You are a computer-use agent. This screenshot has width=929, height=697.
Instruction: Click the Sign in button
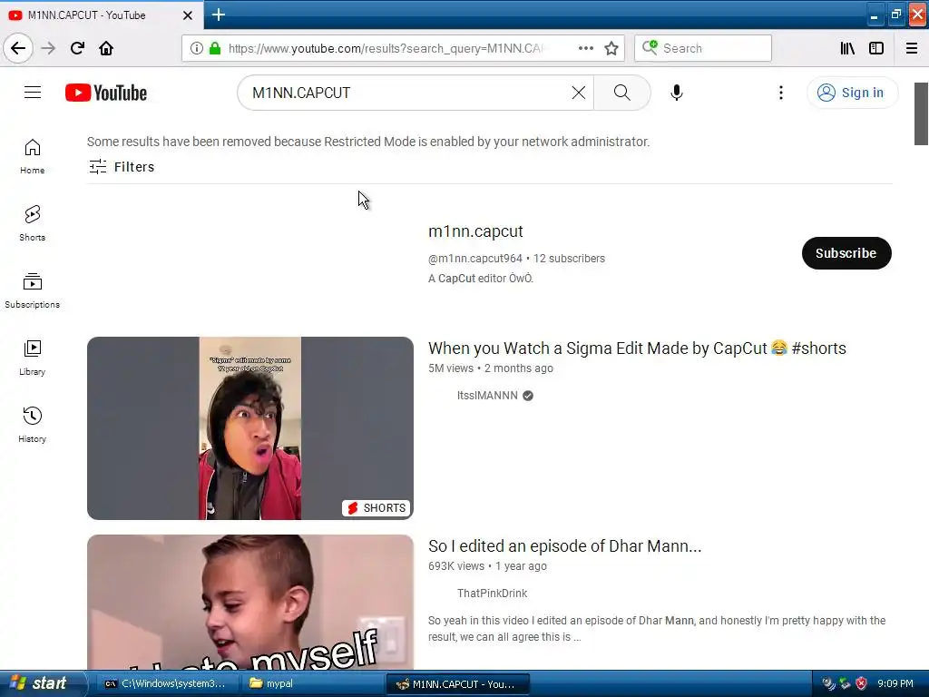click(852, 93)
